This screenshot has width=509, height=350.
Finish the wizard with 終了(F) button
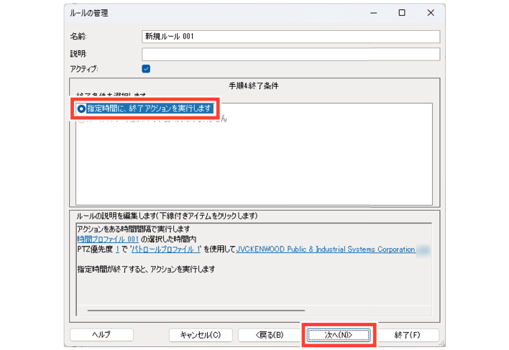pos(408,335)
